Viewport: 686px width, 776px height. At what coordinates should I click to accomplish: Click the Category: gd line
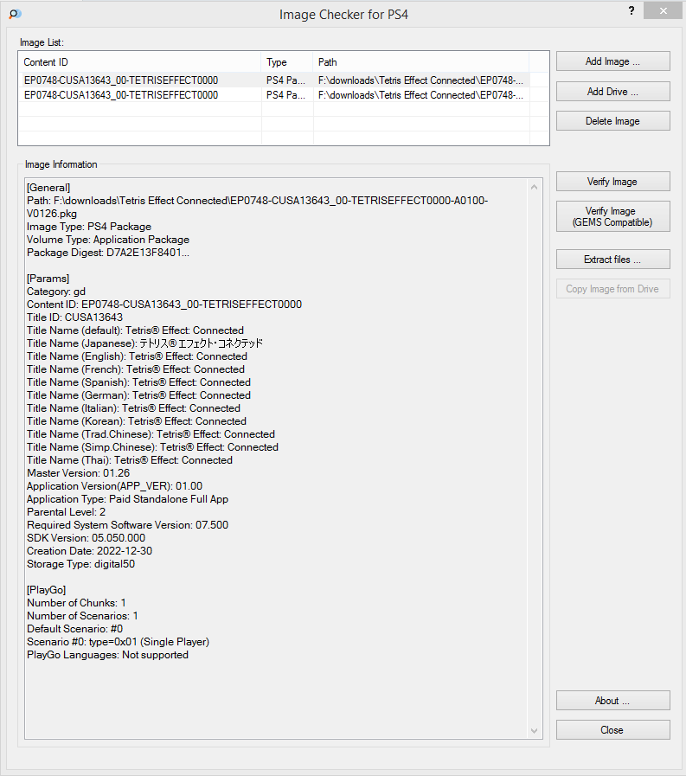[56, 292]
